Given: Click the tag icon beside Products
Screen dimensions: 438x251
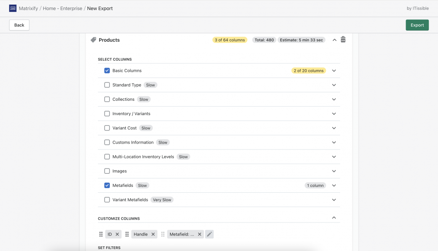Looking at the screenshot, I should (x=93, y=39).
